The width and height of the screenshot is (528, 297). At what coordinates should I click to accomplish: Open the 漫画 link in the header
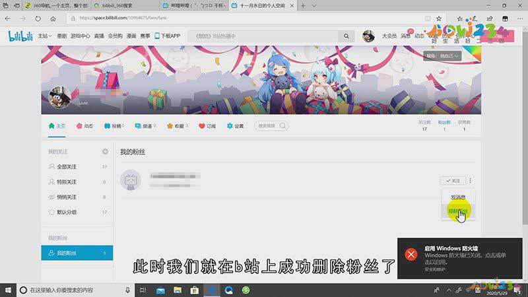tap(131, 36)
